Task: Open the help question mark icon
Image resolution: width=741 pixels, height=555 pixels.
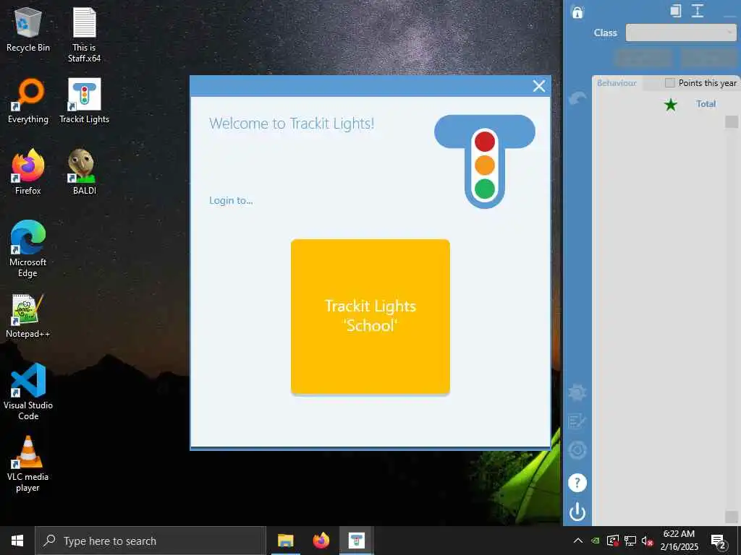Action: pyautogui.click(x=577, y=483)
